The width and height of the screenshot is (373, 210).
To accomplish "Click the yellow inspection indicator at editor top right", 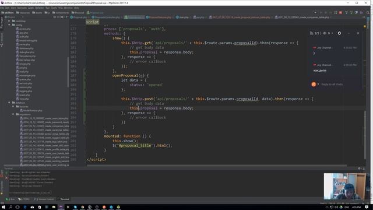I will tap(365, 26).
